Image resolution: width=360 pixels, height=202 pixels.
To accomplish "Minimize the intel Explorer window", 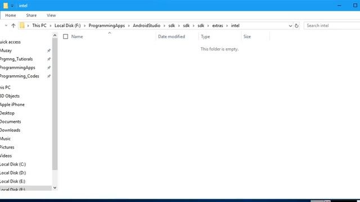I will point(339,6).
